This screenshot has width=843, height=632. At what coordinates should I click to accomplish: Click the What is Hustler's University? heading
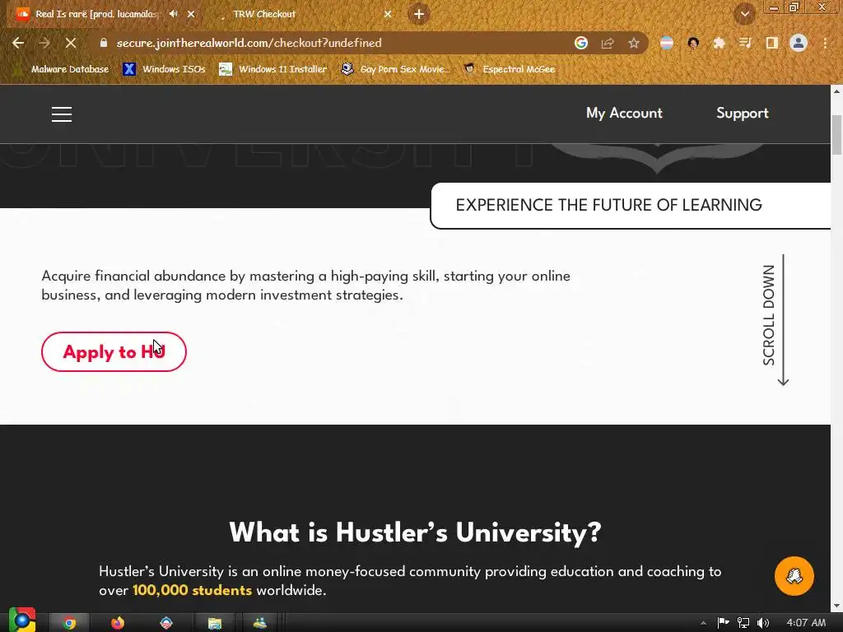pyautogui.click(x=415, y=532)
